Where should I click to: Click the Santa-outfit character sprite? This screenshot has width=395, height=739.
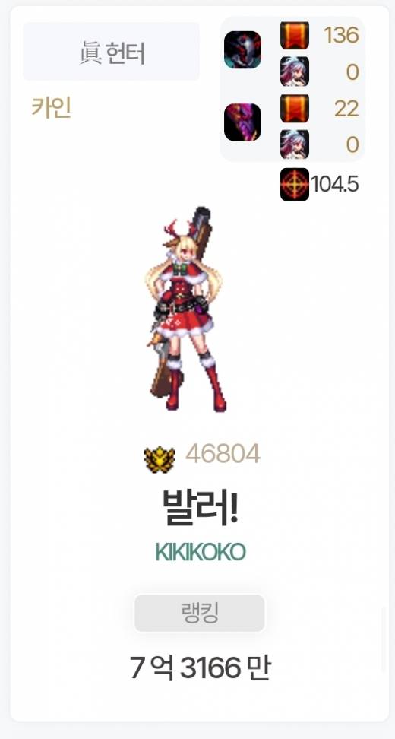(185, 309)
